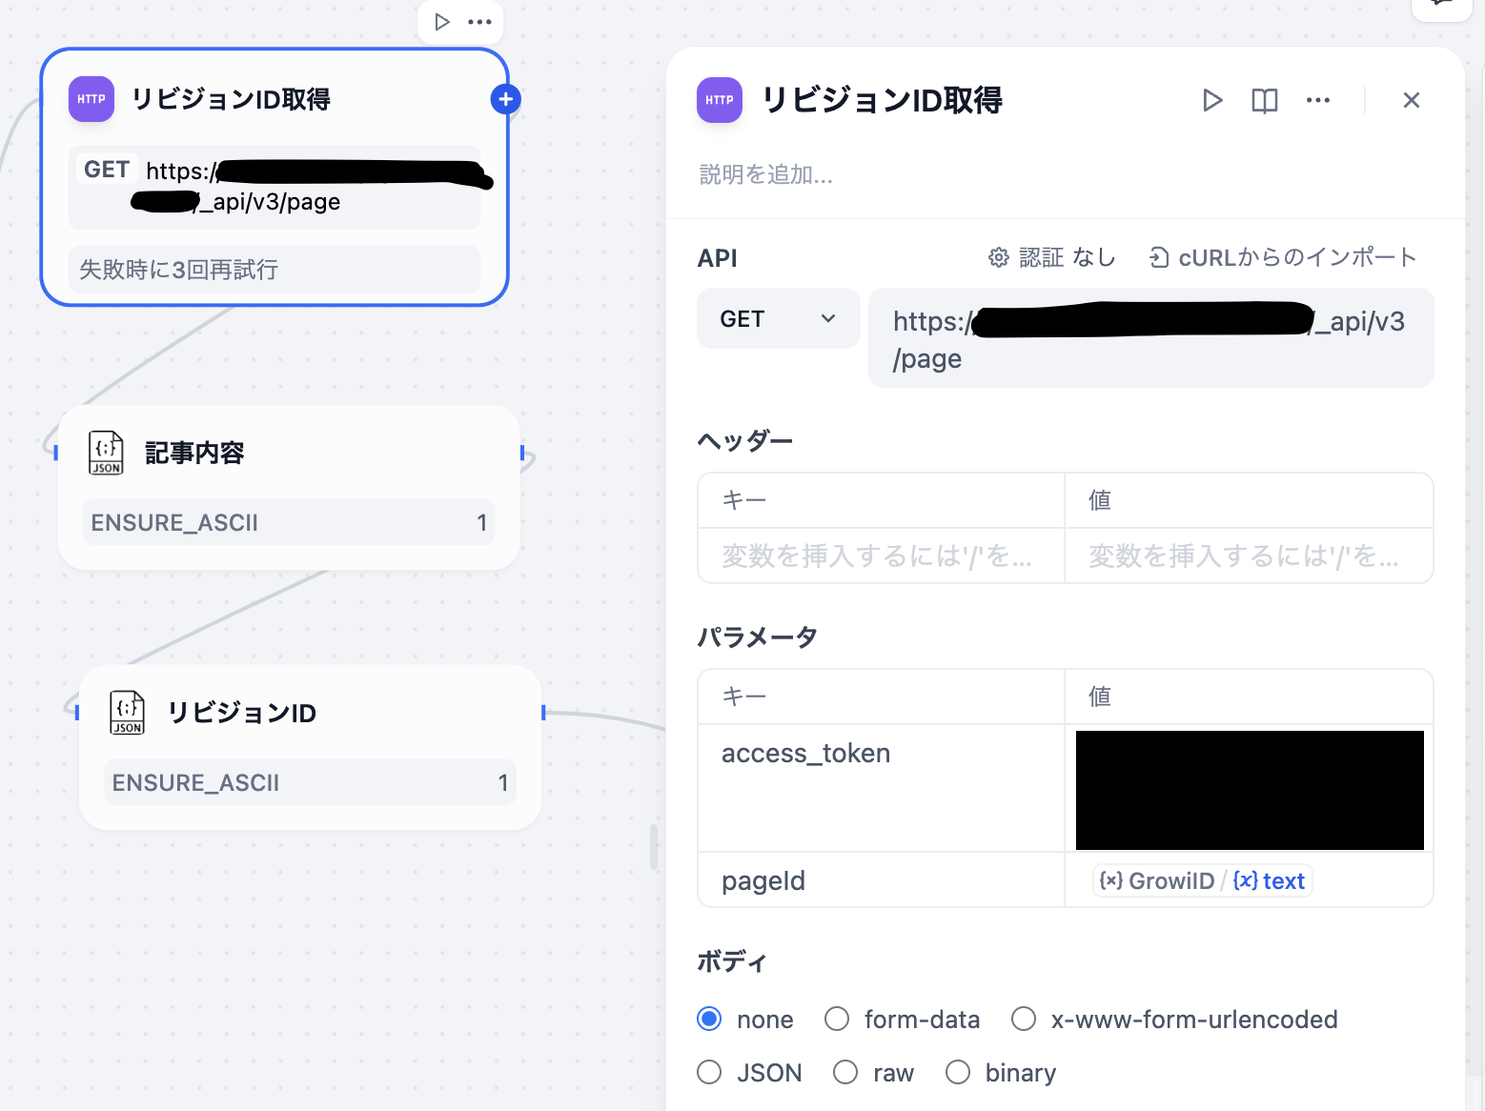Select the raw body radio option
This screenshot has width=1485, height=1111.
(x=845, y=1072)
